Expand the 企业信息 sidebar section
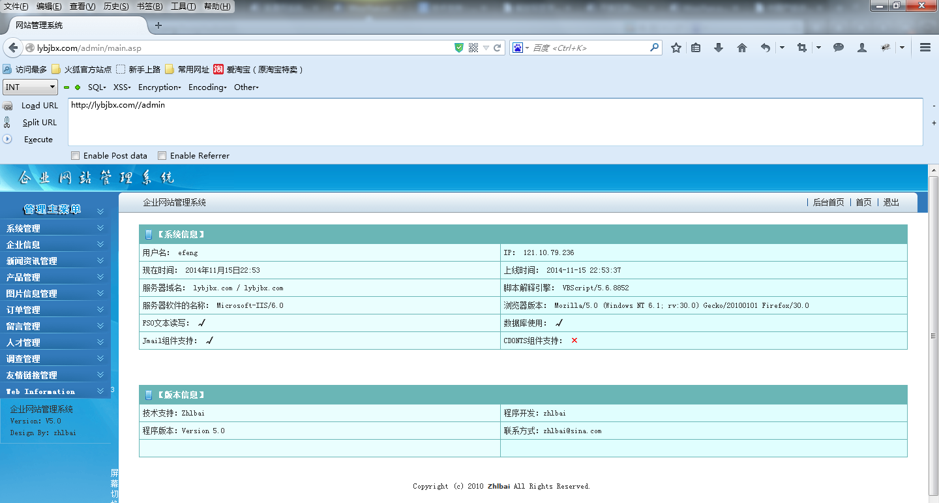Viewport: 939px width, 503px height. (x=55, y=245)
